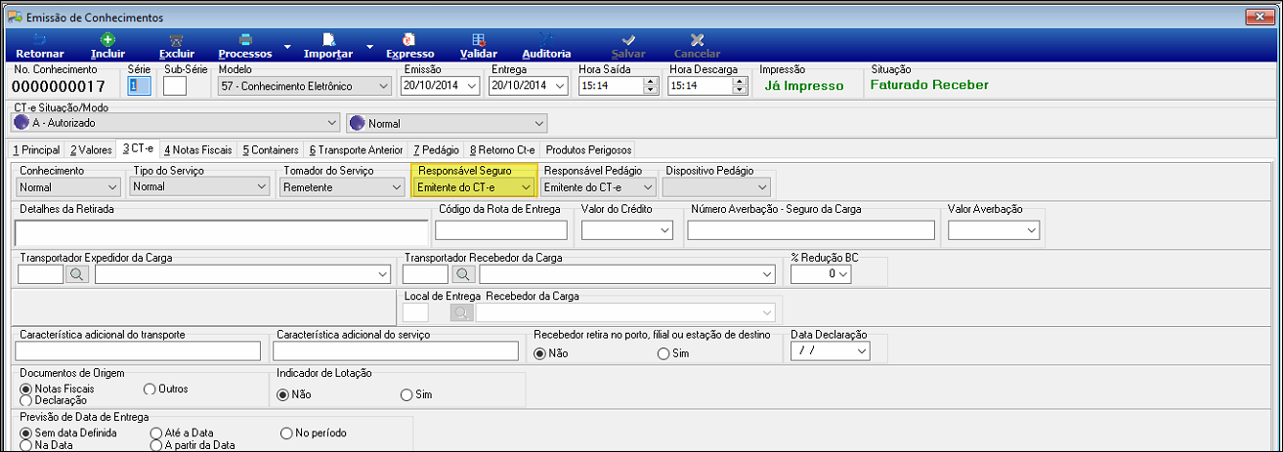Select Sim for Indicador de Lotação
The width and height of the screenshot is (1283, 452).
point(406,394)
